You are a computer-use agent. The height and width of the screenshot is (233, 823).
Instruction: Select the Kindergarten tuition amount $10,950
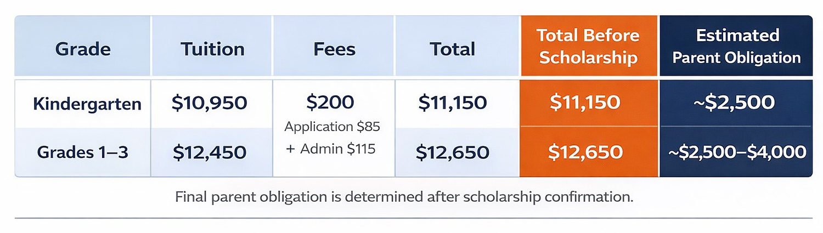[209, 103]
